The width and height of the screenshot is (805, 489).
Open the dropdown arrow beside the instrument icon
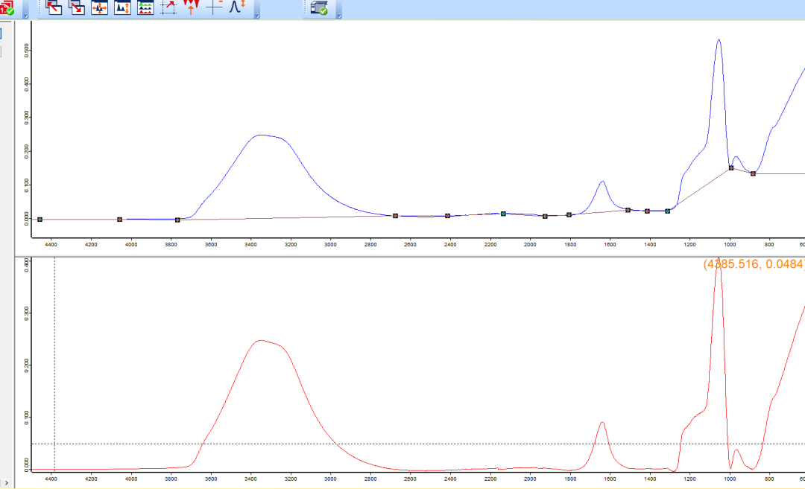[338, 14]
